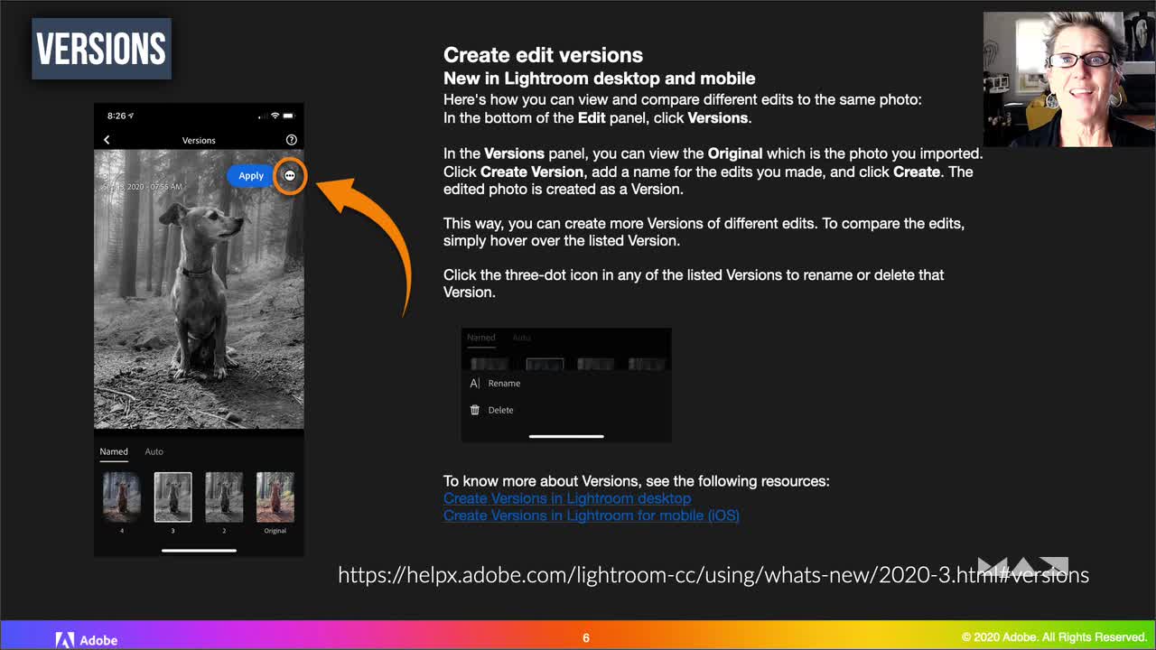Tap the back arrow in the phone Versions header
This screenshot has width=1156, height=650.
tap(107, 140)
